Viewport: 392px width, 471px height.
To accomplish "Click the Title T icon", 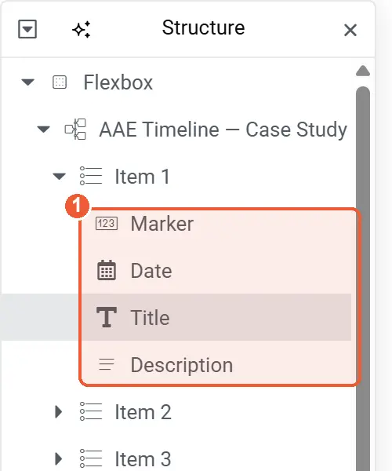I will tap(107, 317).
